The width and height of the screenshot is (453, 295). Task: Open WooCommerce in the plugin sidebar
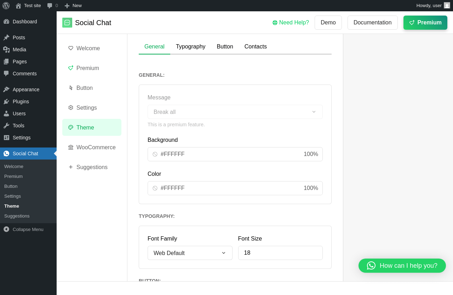coord(92,147)
